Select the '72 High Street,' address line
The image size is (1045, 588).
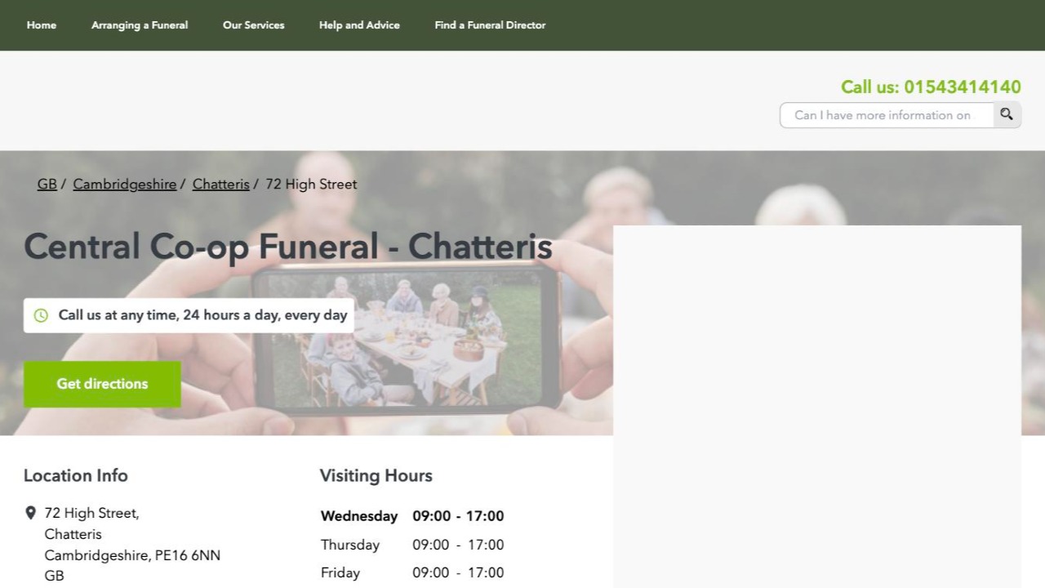tap(91, 513)
